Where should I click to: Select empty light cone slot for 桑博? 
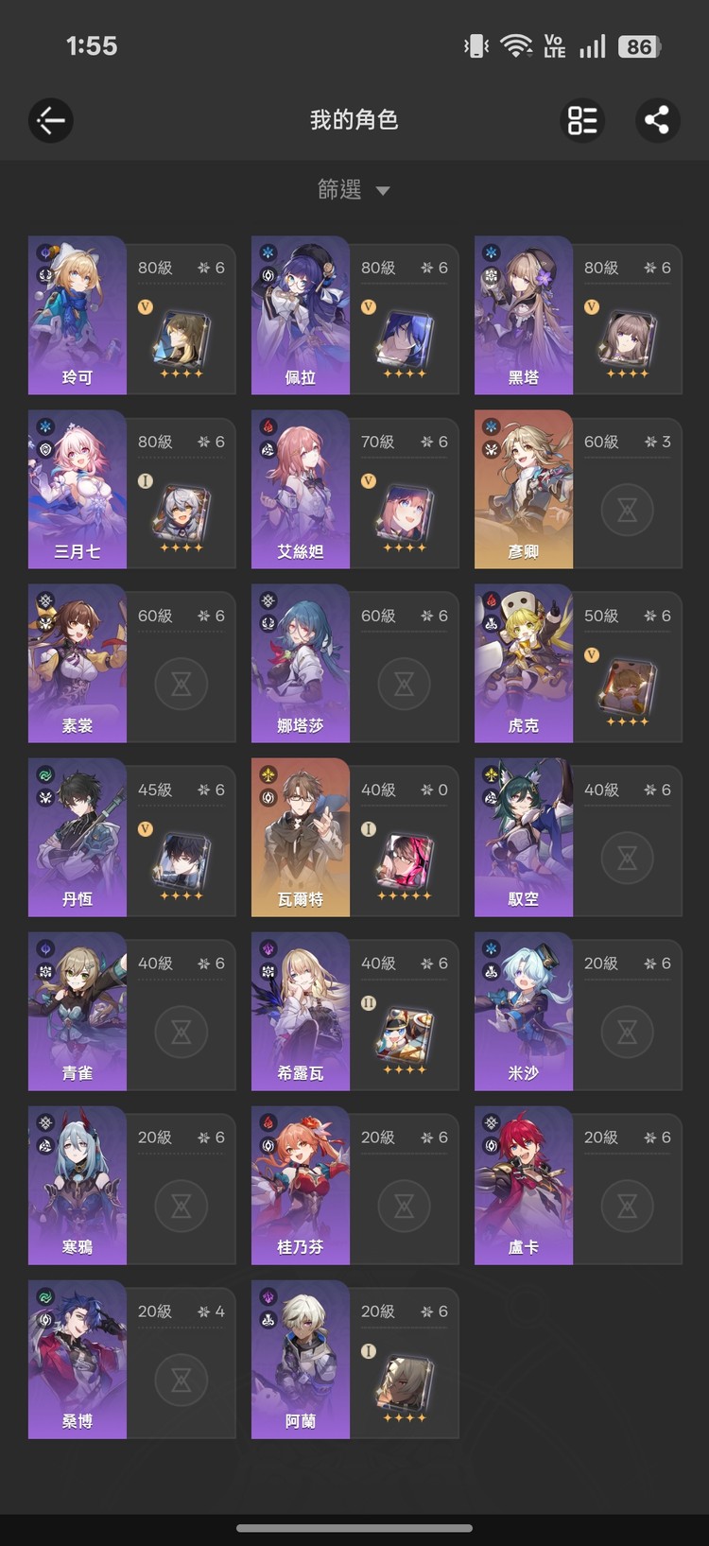coord(182,1380)
